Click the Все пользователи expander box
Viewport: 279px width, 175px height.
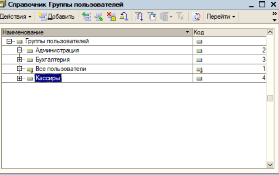[19, 69]
